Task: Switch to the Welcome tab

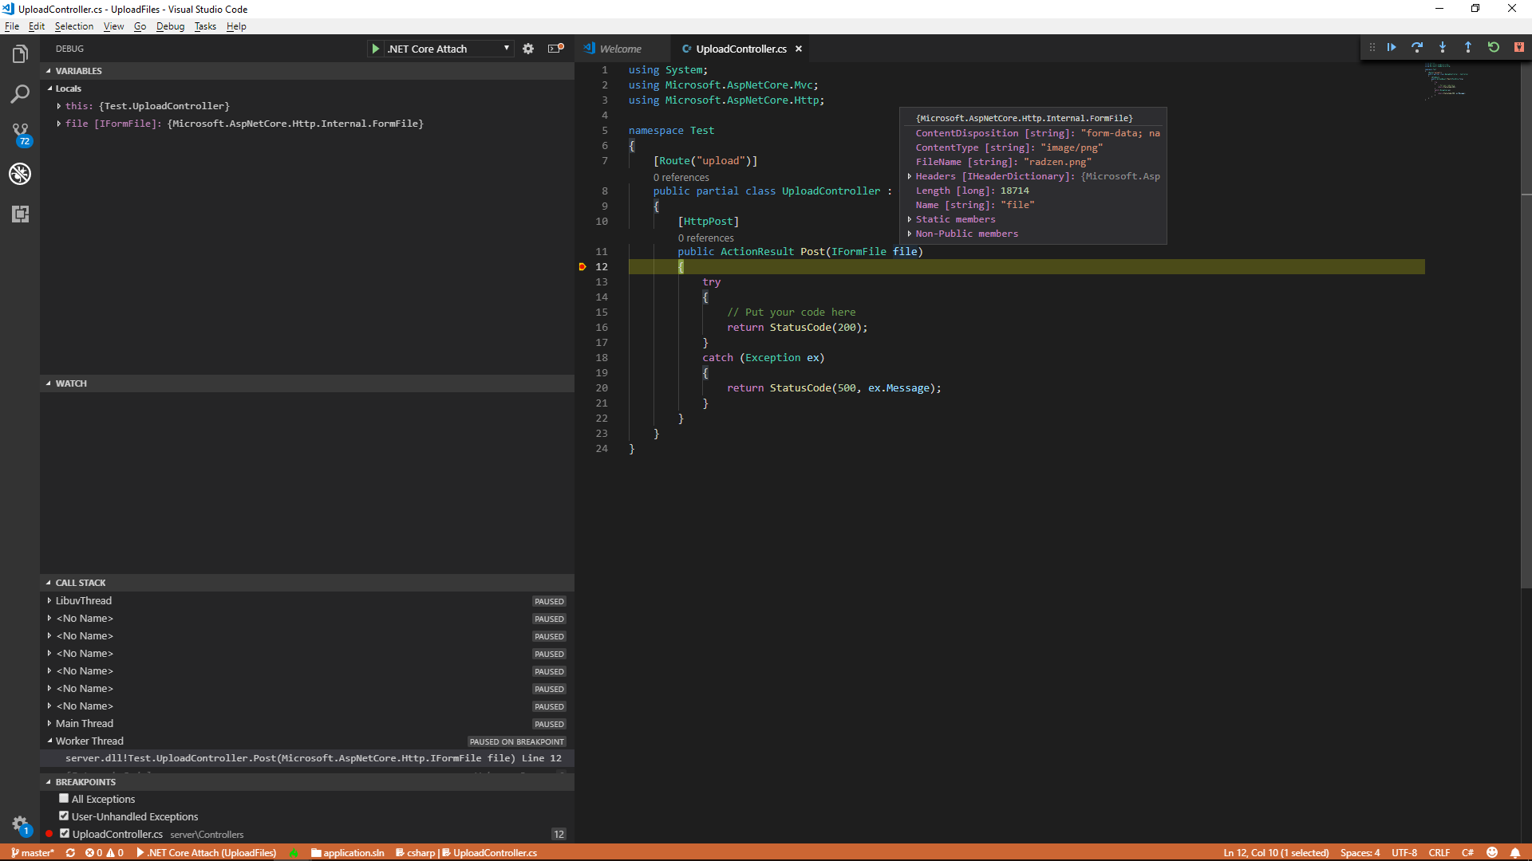Action: [x=622, y=49]
